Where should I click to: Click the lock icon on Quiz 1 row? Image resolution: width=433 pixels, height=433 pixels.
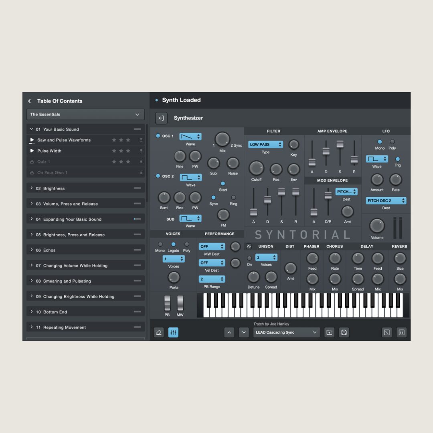32,162
